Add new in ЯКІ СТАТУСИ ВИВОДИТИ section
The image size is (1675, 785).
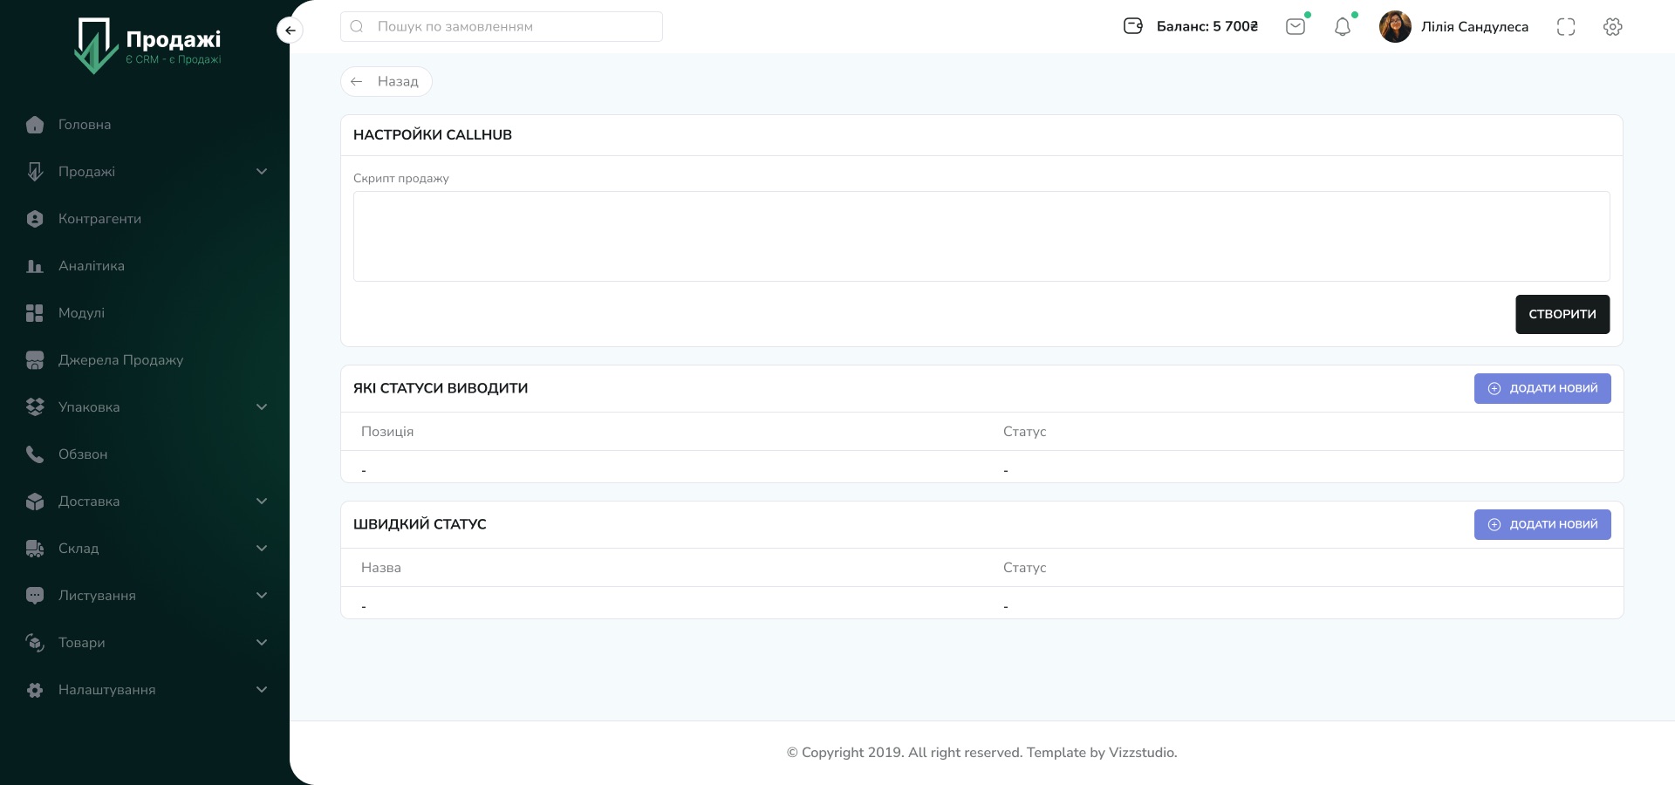(x=1542, y=388)
